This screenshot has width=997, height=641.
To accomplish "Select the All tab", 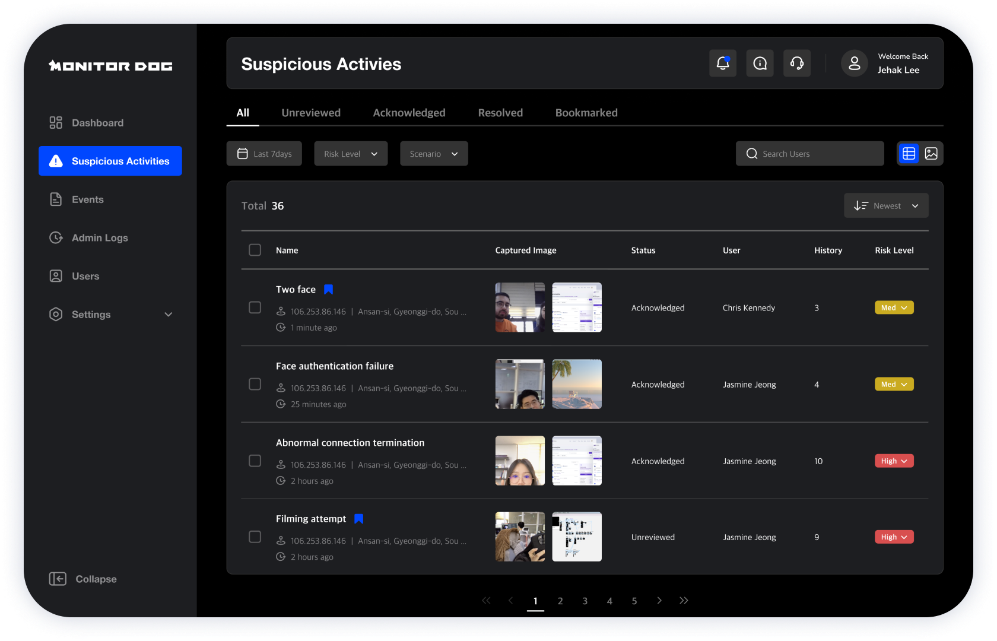I will pyautogui.click(x=243, y=113).
